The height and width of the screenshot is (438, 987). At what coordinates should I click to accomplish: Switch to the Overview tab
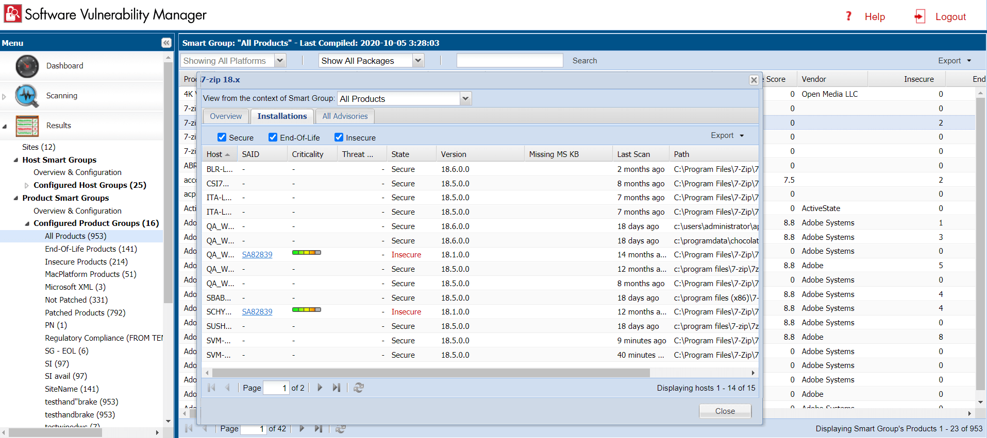tap(226, 116)
